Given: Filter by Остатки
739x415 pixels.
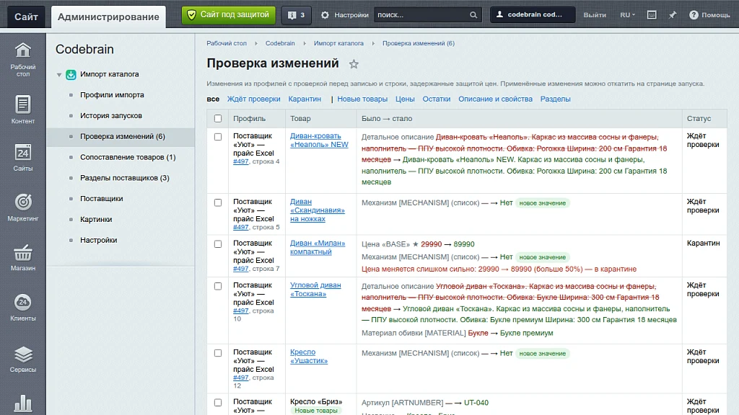Looking at the screenshot, I should point(437,99).
